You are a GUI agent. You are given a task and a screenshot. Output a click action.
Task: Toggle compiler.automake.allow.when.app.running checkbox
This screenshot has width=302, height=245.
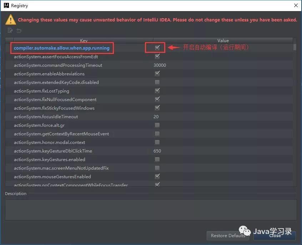tap(157, 47)
